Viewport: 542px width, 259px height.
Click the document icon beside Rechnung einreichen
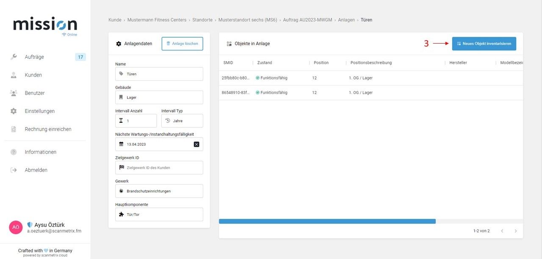pyautogui.click(x=14, y=129)
